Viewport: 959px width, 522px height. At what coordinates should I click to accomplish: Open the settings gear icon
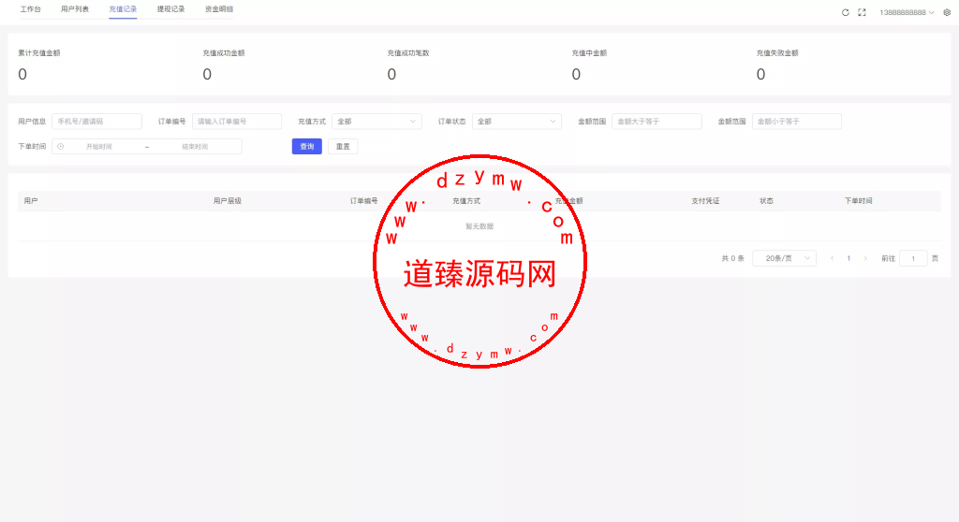click(947, 12)
